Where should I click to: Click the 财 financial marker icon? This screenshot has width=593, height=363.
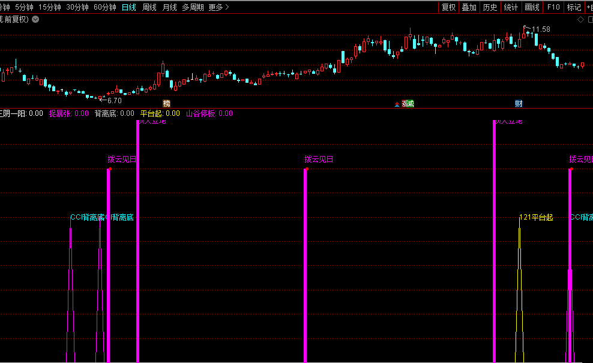[519, 104]
